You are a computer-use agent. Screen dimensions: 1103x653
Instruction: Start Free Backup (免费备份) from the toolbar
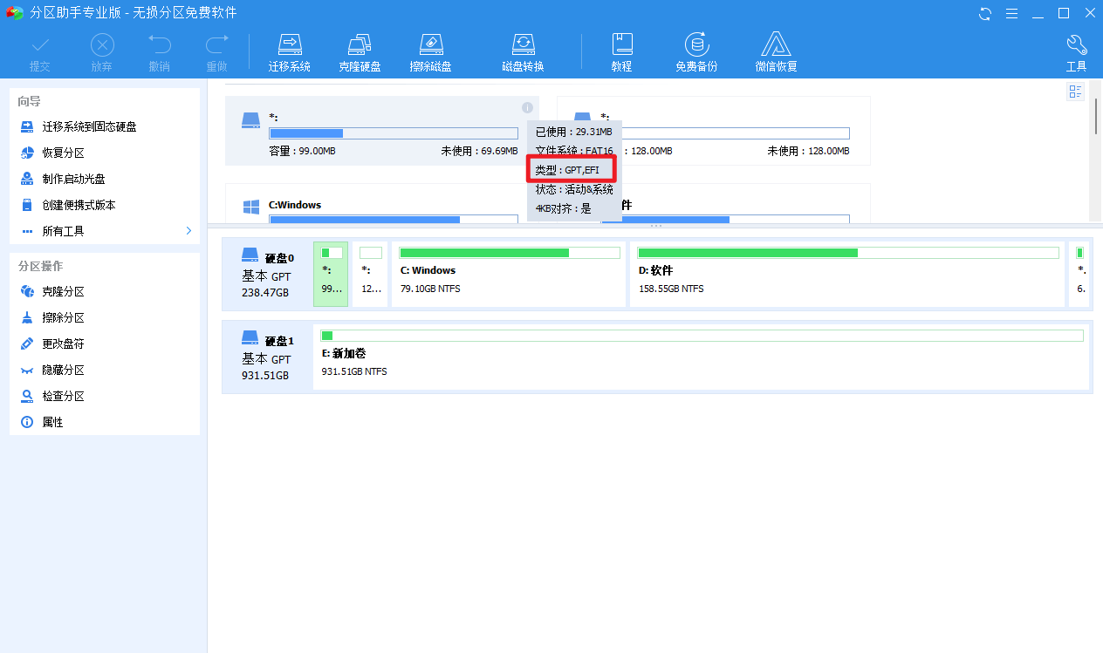pyautogui.click(x=695, y=50)
